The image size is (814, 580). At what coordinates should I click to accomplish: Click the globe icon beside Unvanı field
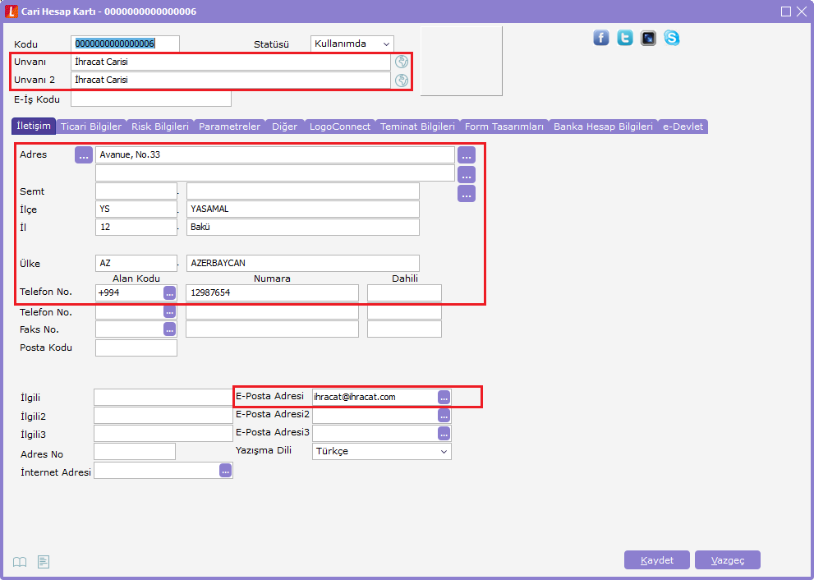click(402, 62)
